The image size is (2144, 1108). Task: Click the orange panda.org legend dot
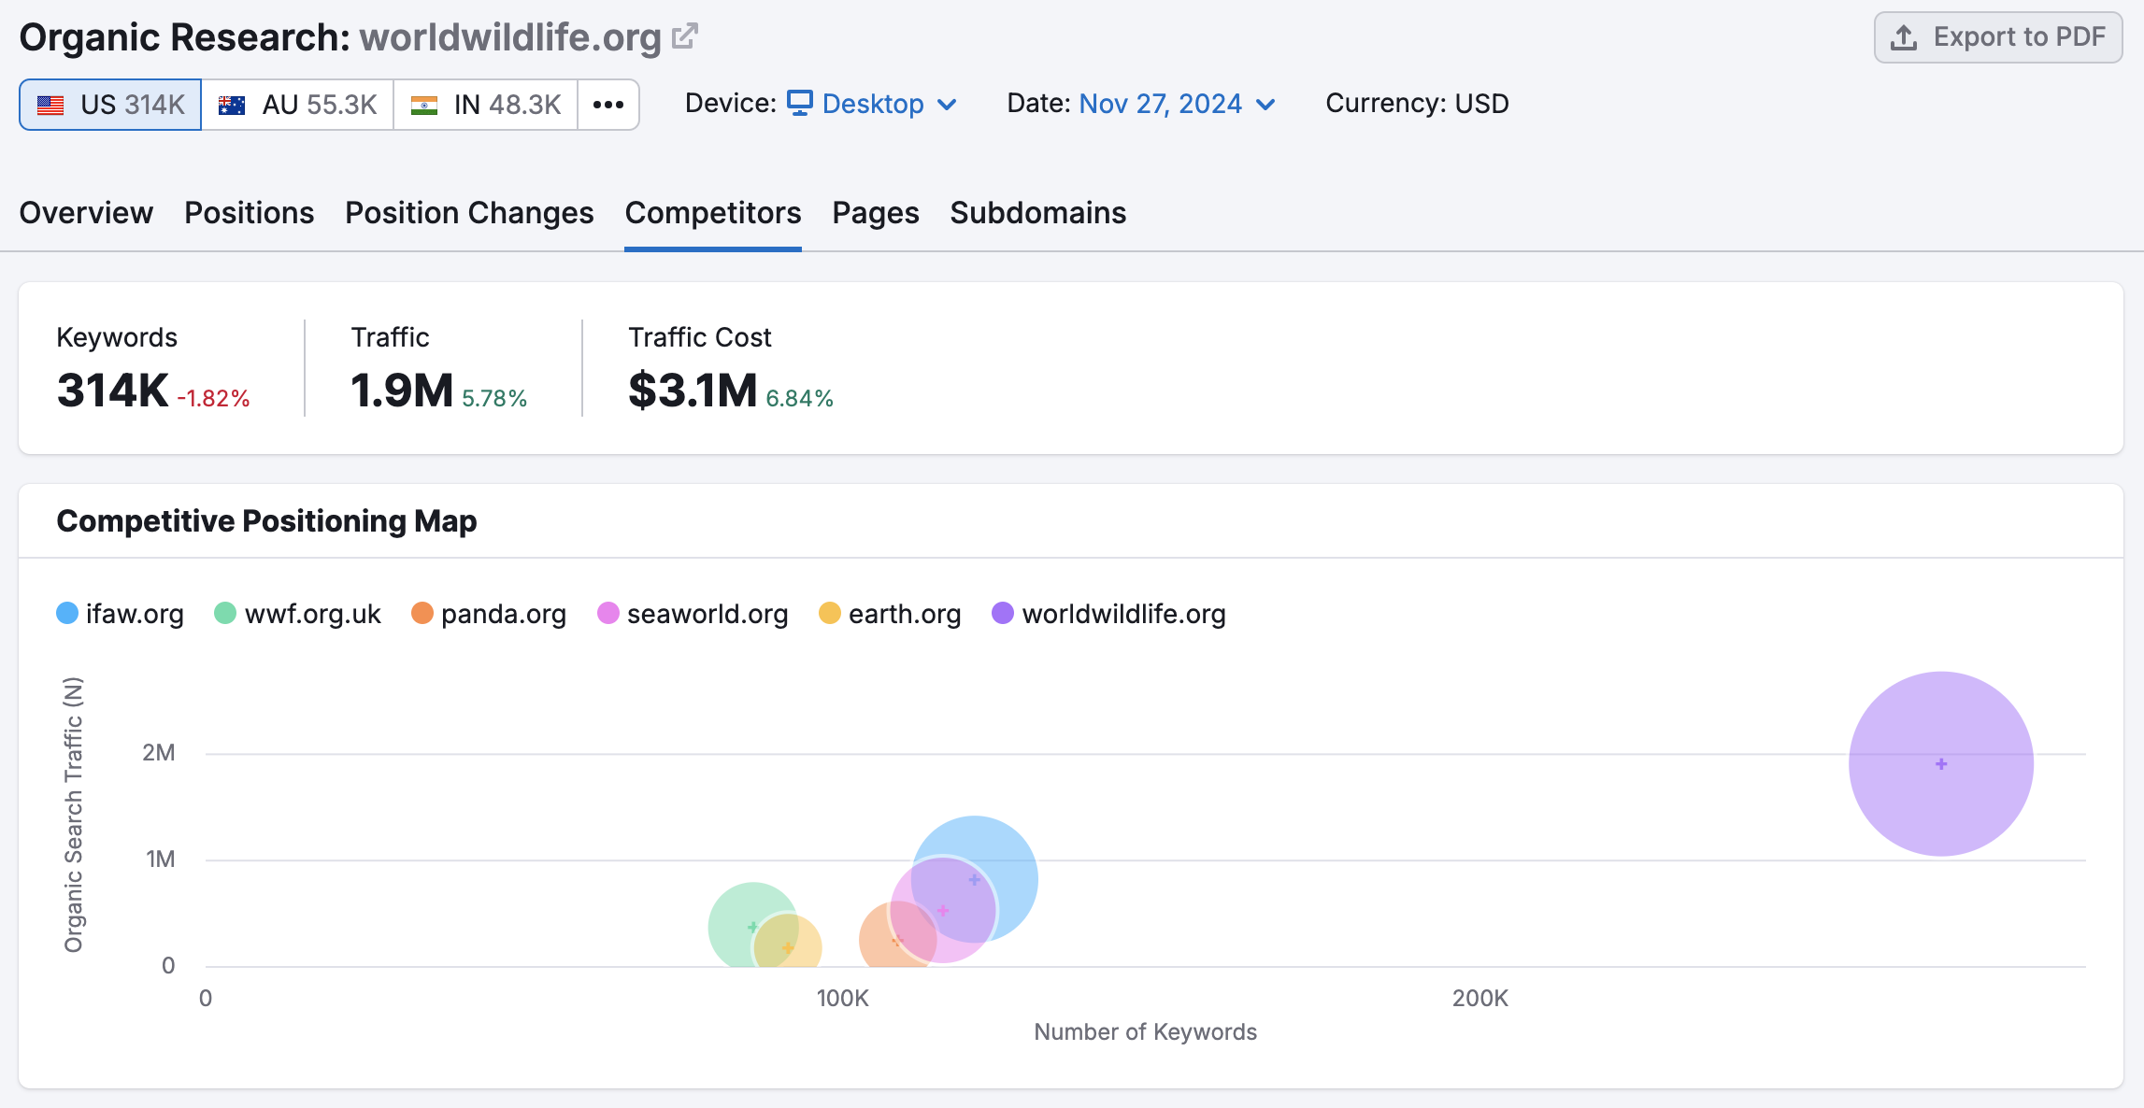click(x=422, y=613)
